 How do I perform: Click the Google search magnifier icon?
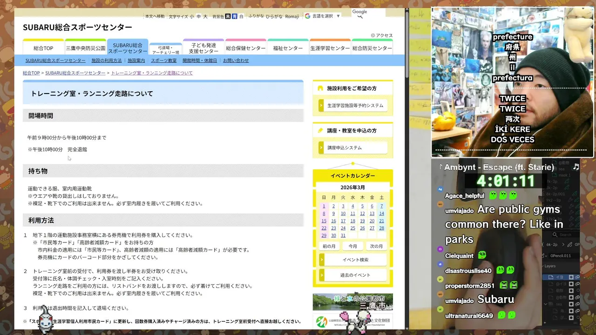(x=359, y=17)
